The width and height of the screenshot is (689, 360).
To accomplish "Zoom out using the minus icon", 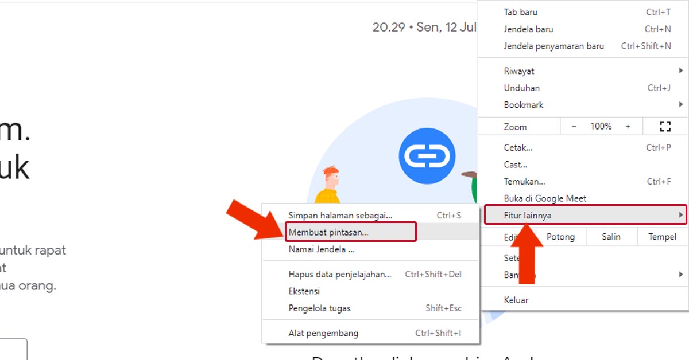I will [574, 126].
